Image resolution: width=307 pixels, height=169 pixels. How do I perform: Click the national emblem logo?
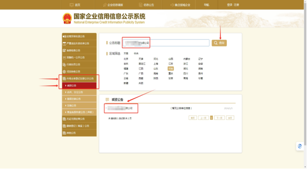point(67,19)
